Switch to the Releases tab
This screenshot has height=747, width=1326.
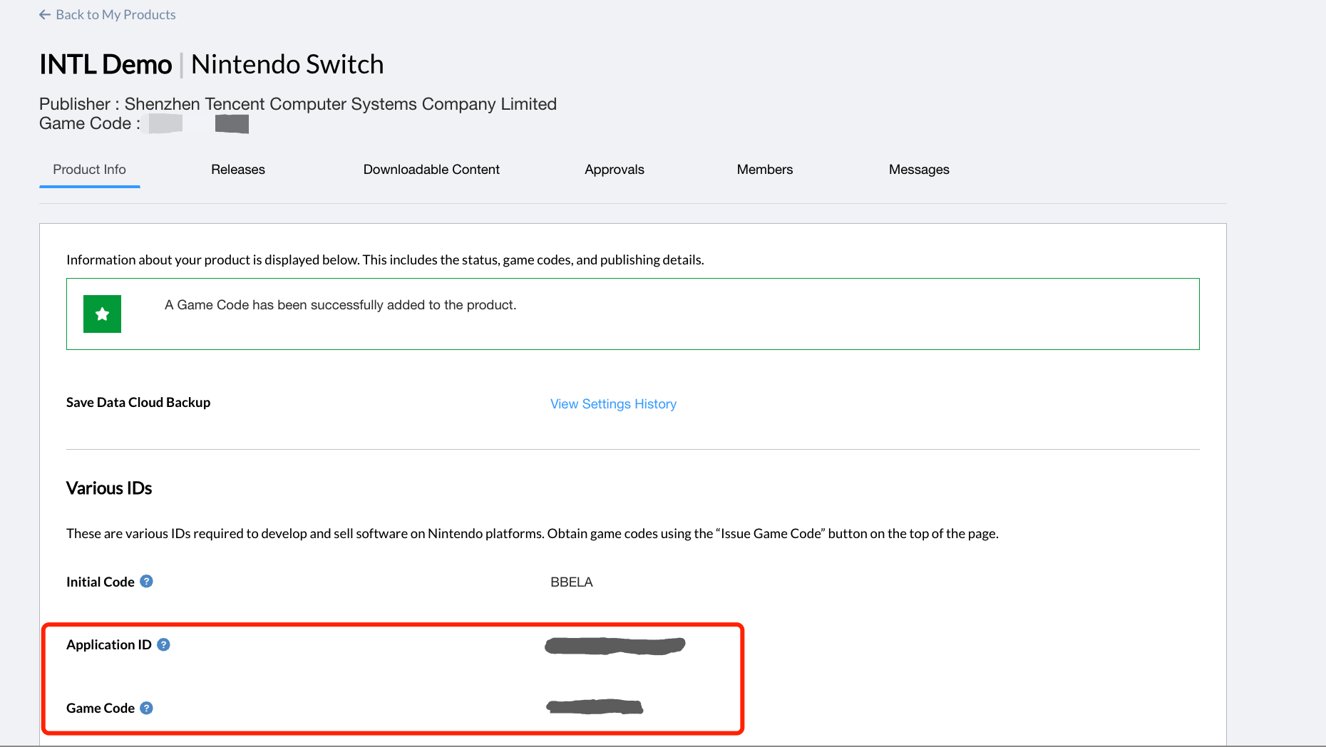[237, 170]
